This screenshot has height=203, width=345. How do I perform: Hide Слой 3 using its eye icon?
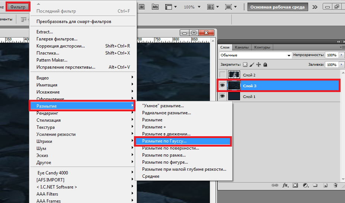223,86
